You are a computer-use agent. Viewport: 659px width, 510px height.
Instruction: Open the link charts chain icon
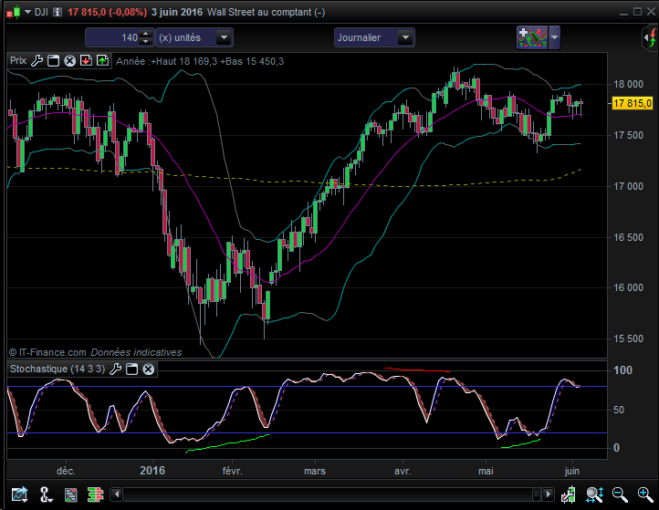46,494
